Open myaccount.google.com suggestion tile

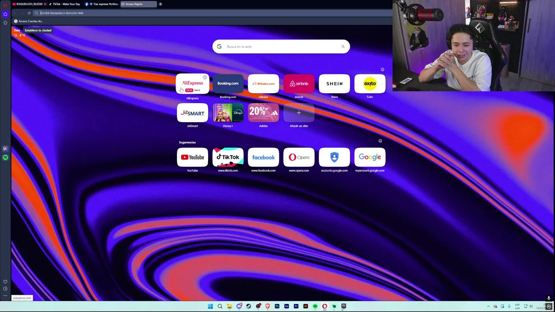point(370,157)
